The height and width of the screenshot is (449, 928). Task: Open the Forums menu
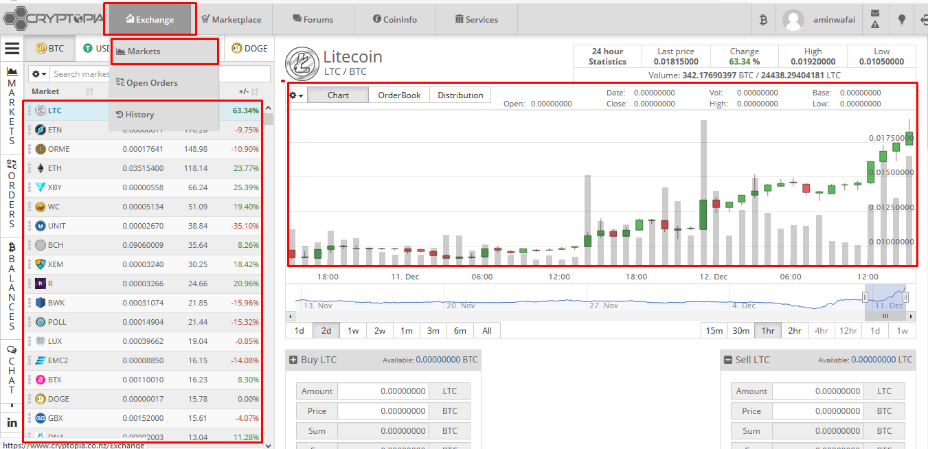click(x=313, y=19)
